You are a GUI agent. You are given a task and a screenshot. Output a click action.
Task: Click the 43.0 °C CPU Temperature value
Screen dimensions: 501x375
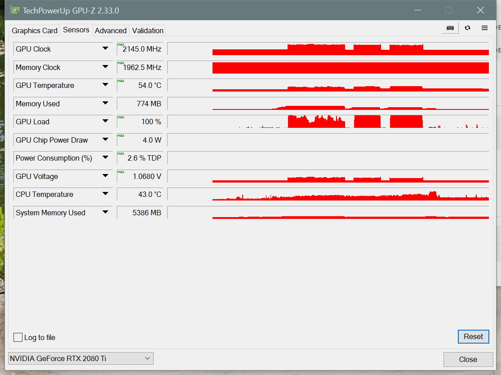click(x=140, y=194)
